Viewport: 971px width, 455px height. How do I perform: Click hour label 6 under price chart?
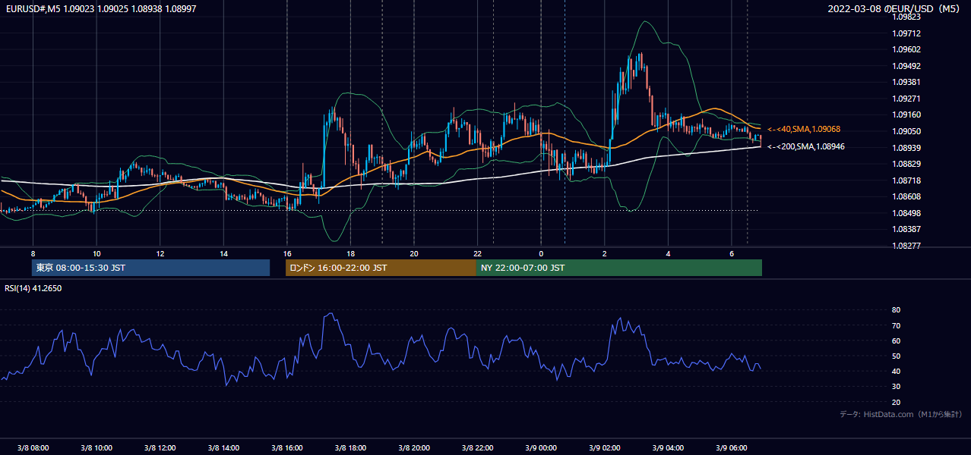point(731,253)
